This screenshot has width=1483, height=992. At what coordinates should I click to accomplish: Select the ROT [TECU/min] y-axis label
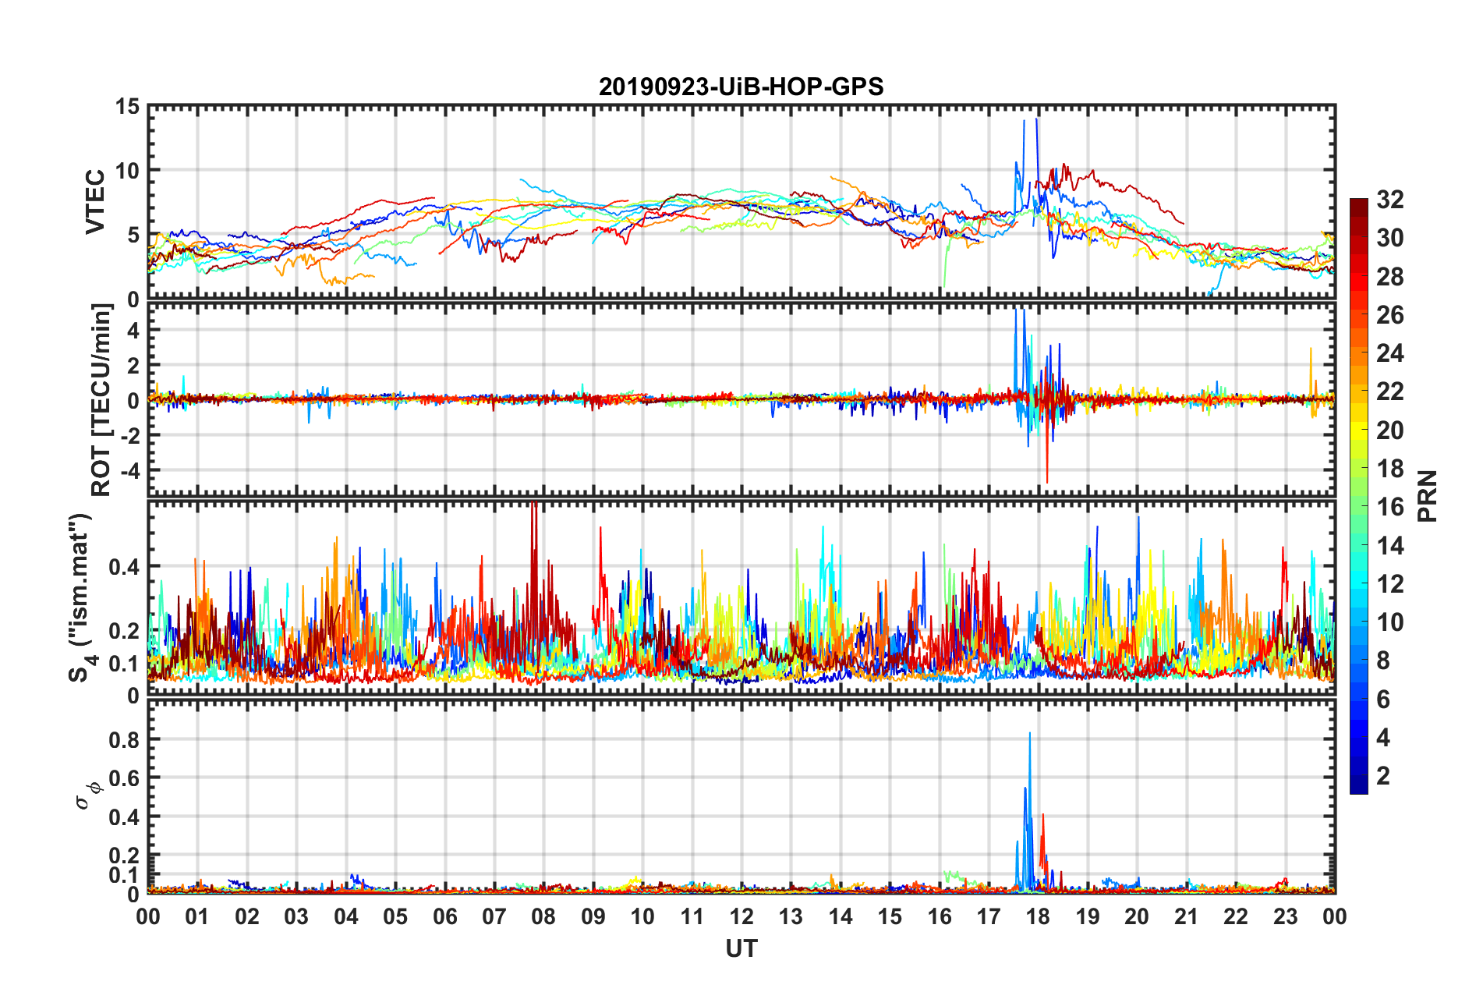pyautogui.click(x=101, y=399)
